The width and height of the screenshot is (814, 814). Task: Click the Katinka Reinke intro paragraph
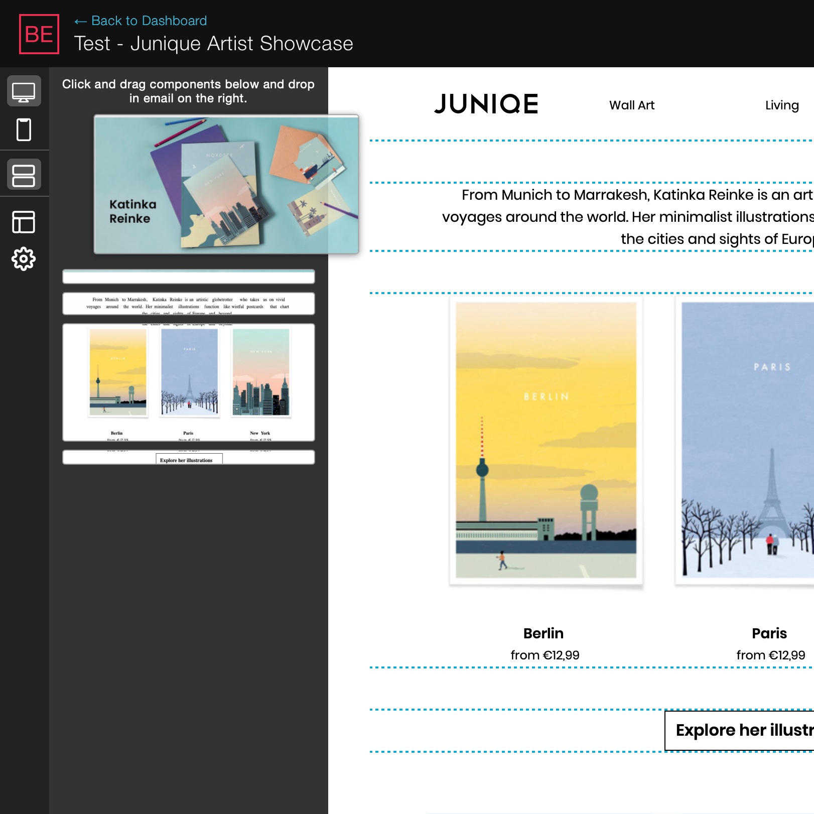[x=627, y=217]
